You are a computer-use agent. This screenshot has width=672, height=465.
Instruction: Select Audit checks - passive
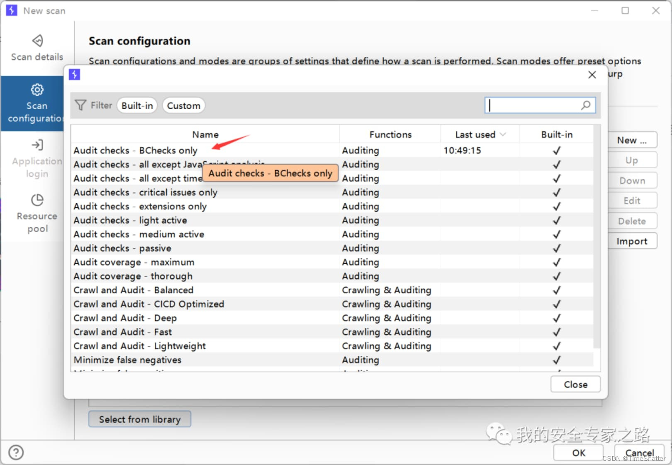(x=332, y=248)
